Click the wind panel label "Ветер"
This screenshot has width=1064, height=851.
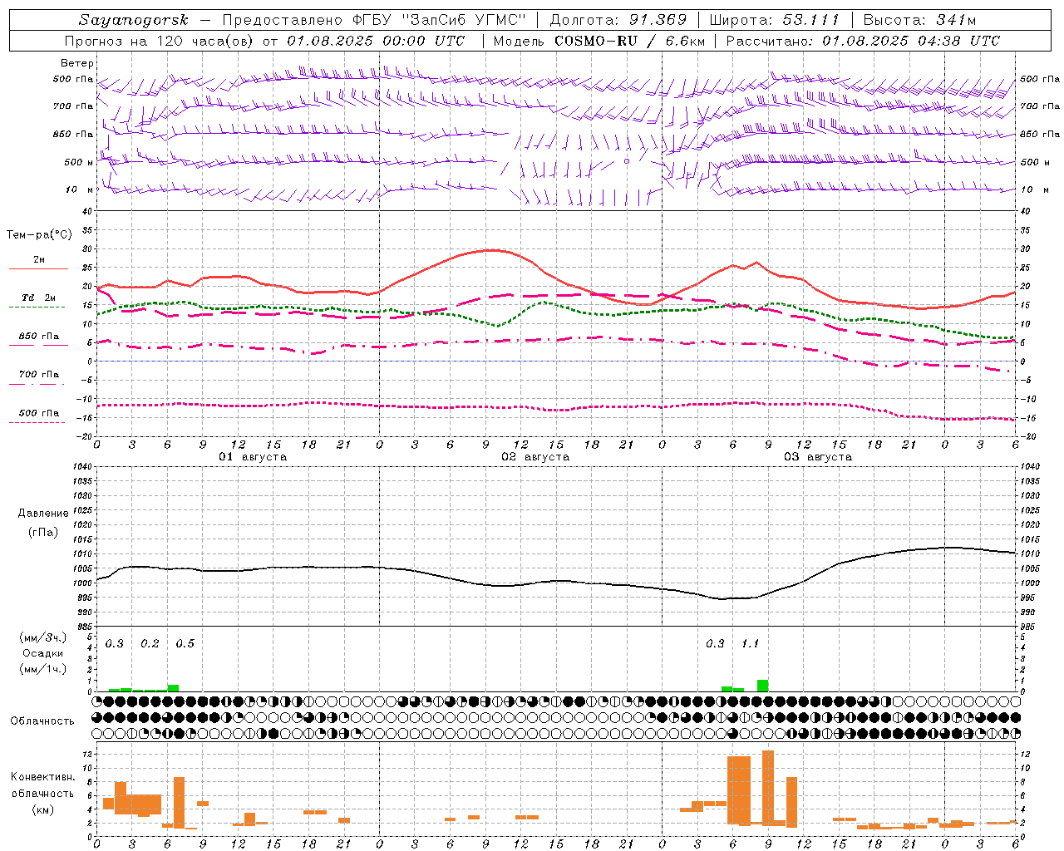(x=76, y=63)
